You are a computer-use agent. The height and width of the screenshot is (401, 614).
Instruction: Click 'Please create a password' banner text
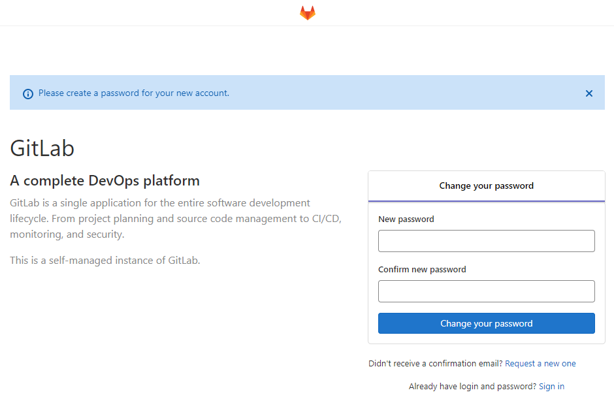coord(133,93)
